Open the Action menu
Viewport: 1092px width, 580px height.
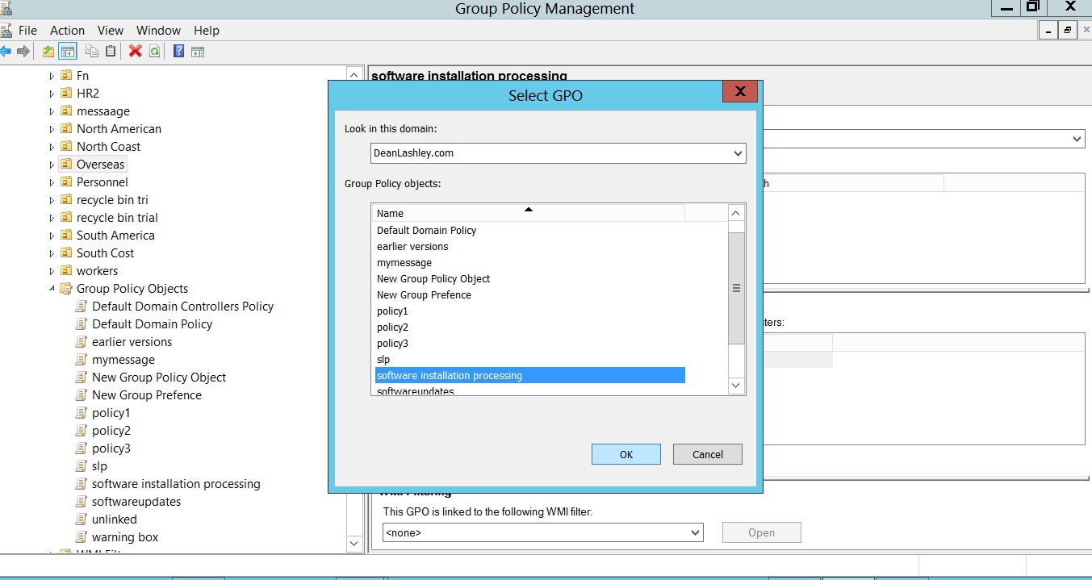pyautogui.click(x=67, y=31)
